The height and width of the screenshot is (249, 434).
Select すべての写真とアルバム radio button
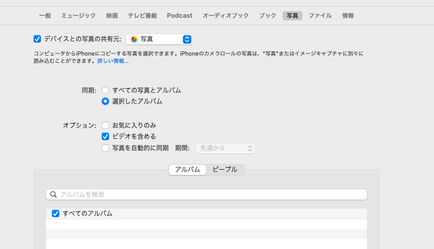[105, 90]
